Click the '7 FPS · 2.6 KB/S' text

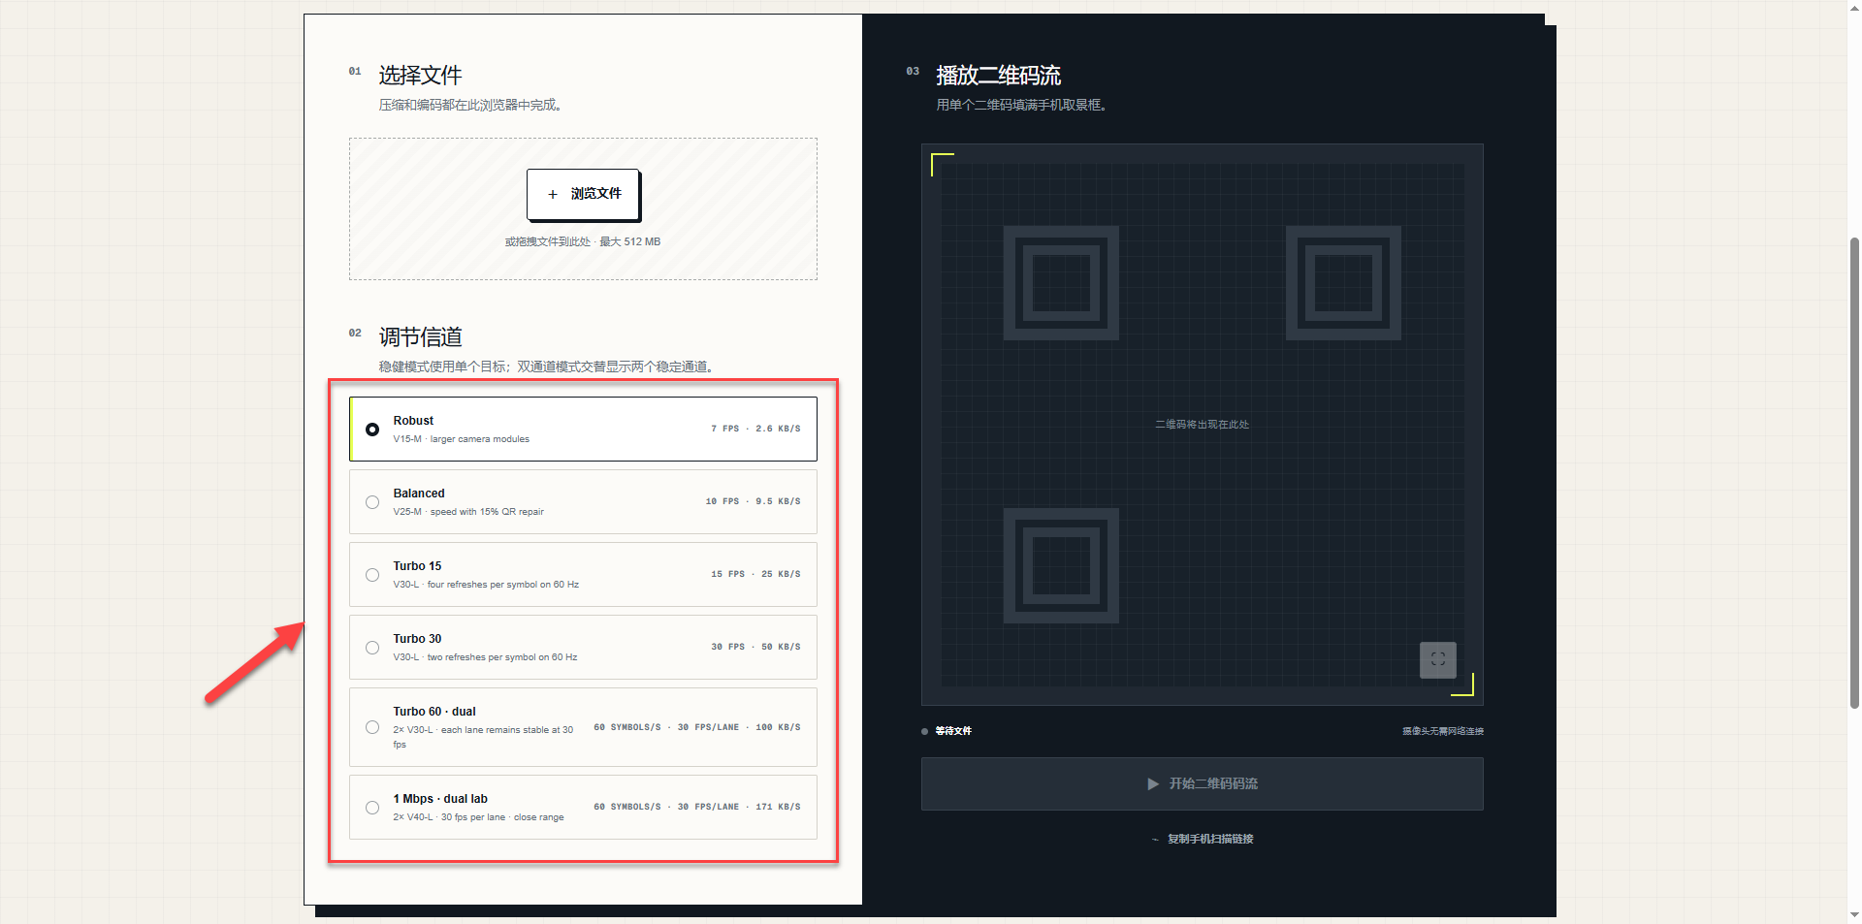pos(755,429)
